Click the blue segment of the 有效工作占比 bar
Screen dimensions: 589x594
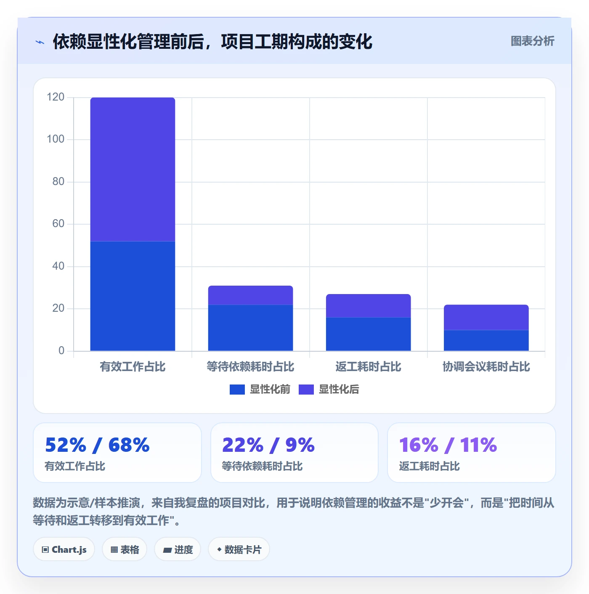point(133,296)
